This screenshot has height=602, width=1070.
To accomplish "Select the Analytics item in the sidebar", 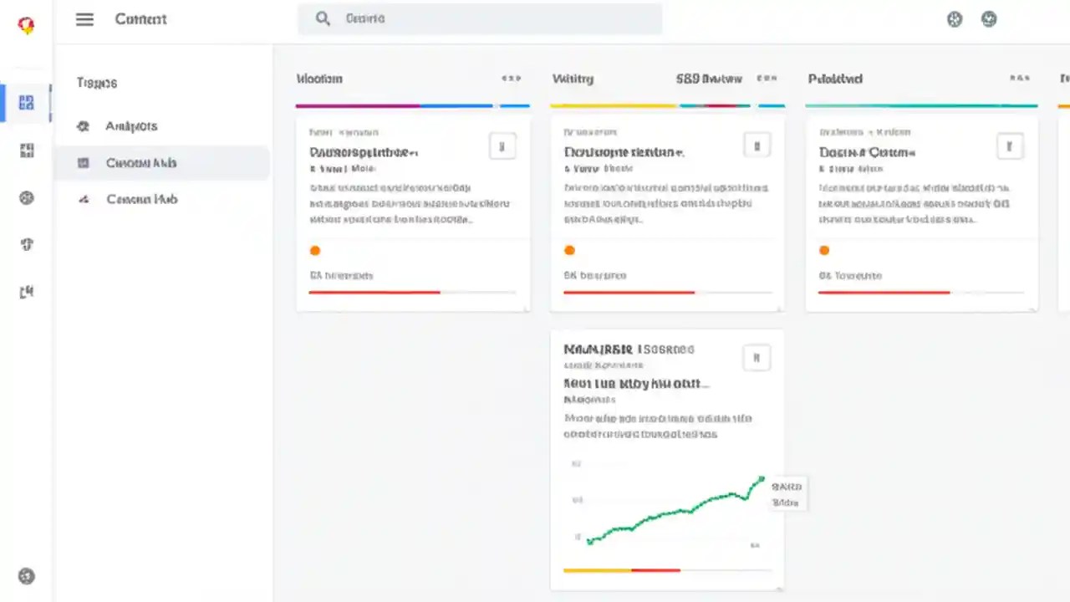I will pos(130,125).
